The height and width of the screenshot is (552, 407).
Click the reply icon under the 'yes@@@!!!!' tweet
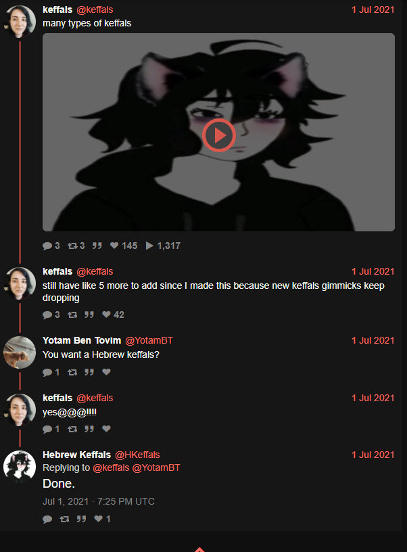coord(47,429)
